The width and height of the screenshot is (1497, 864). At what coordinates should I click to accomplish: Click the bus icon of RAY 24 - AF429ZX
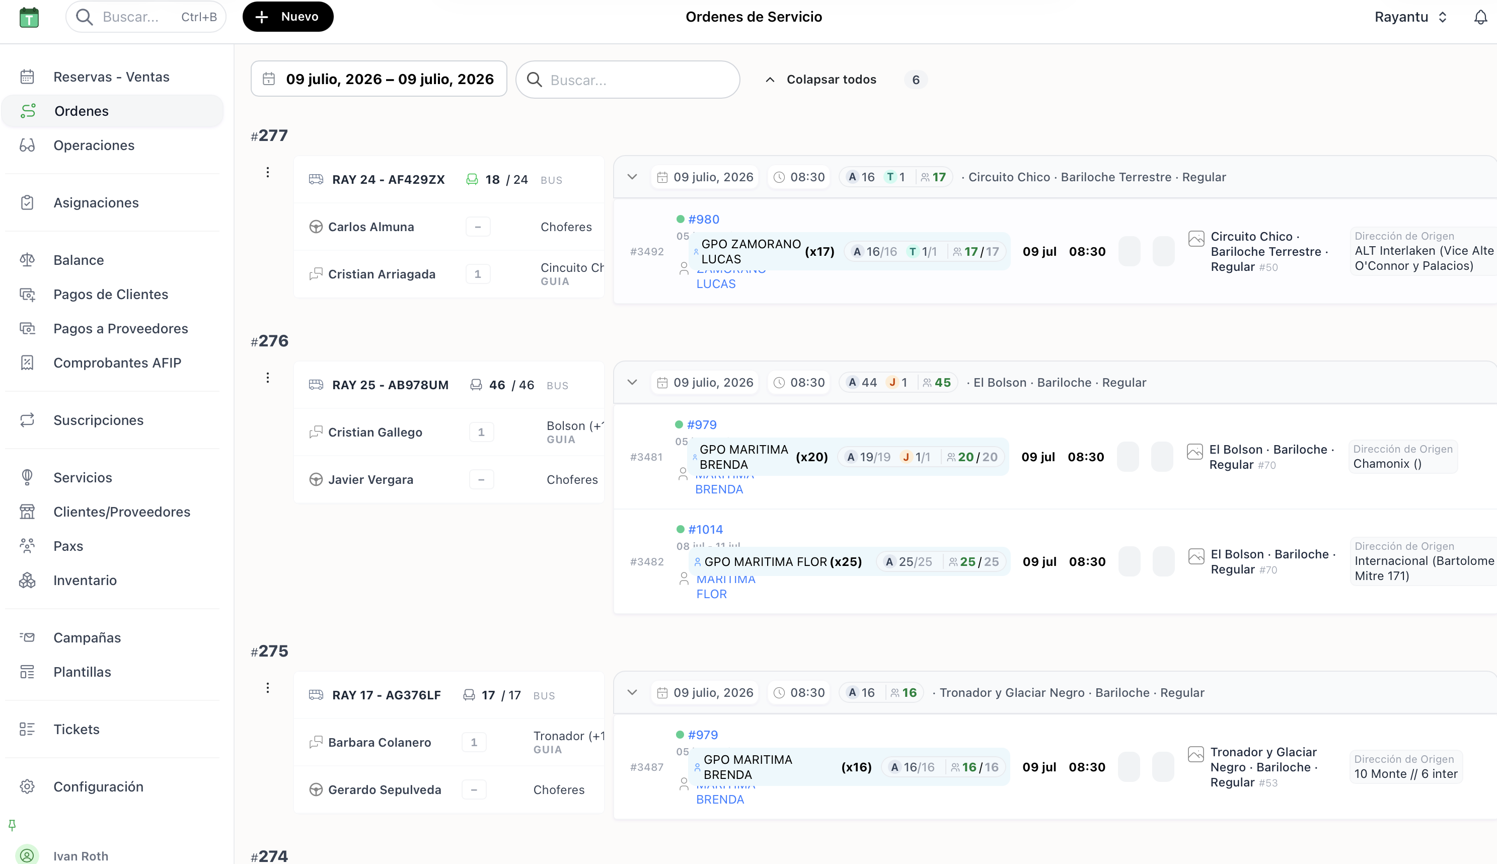316,179
